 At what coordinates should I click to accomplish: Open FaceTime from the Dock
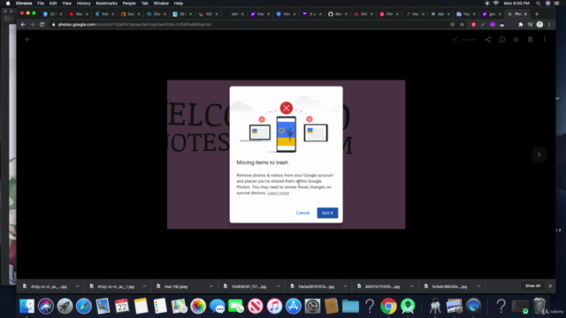236,307
